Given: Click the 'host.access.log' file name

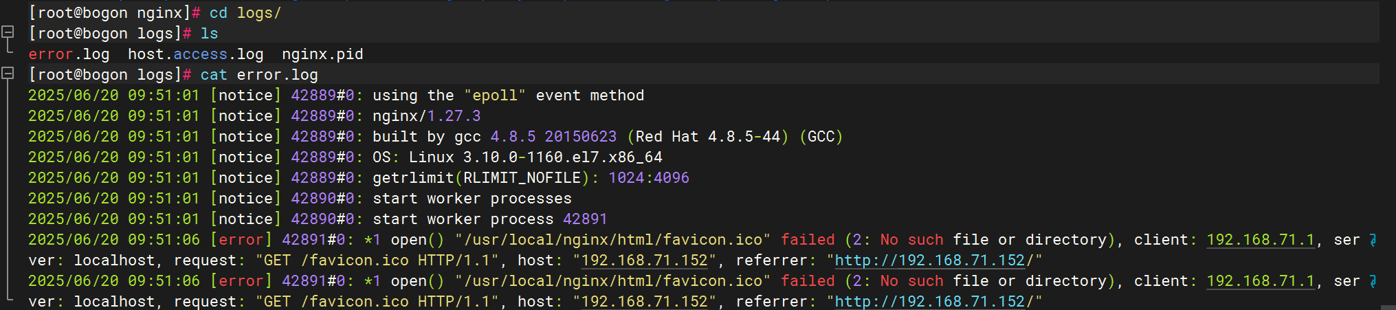Looking at the screenshot, I should (196, 54).
